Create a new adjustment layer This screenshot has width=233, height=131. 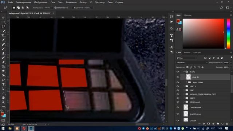click(213, 124)
